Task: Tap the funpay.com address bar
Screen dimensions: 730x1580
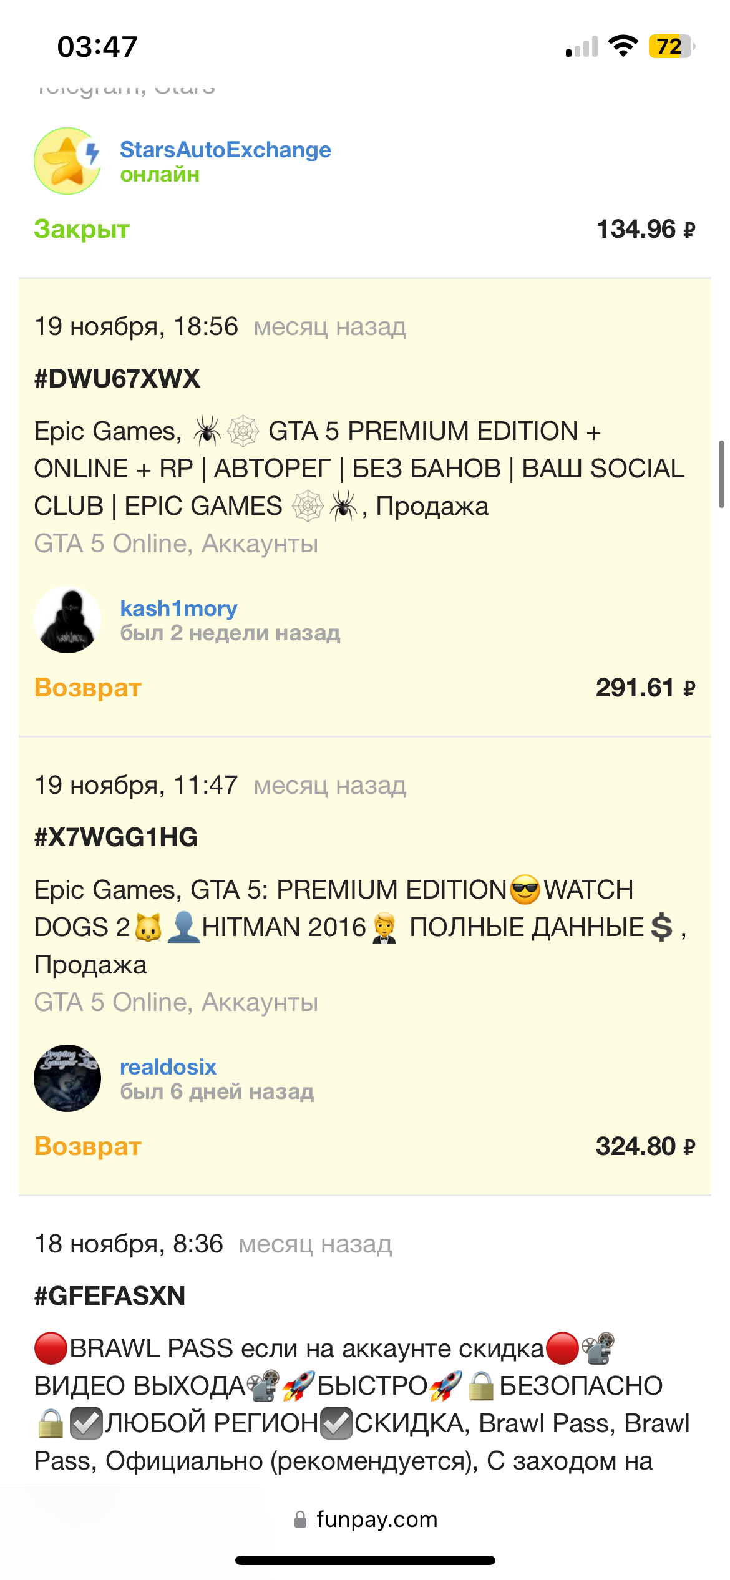Action: [365, 1519]
